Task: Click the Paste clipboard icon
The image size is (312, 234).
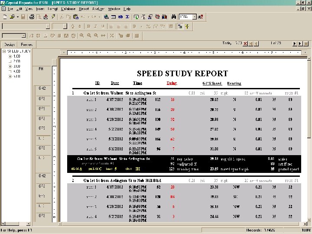Action: coord(76,17)
